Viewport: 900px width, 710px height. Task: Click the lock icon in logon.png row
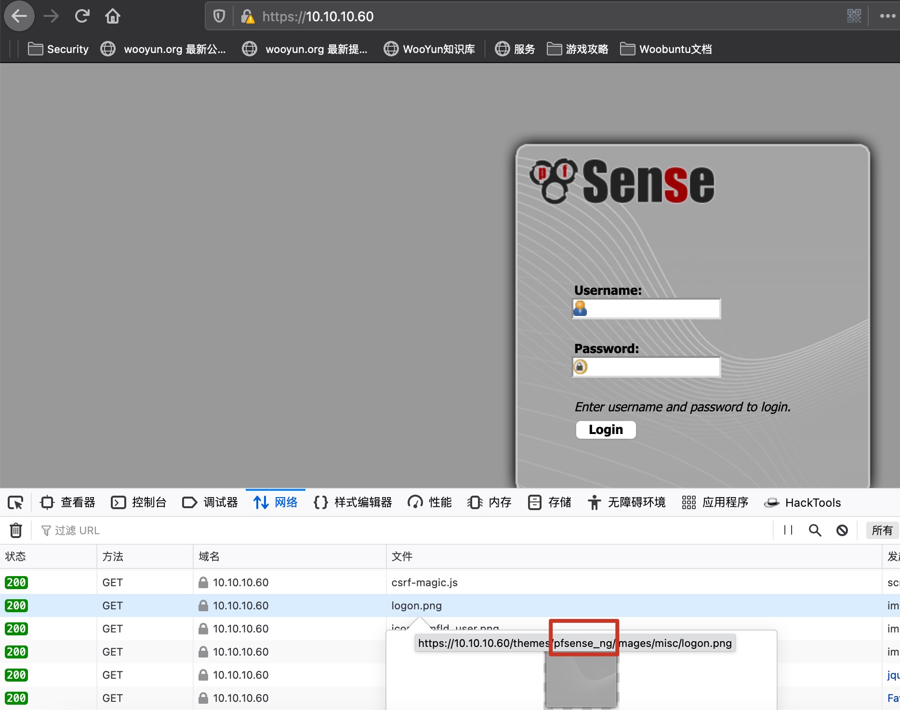[203, 605]
